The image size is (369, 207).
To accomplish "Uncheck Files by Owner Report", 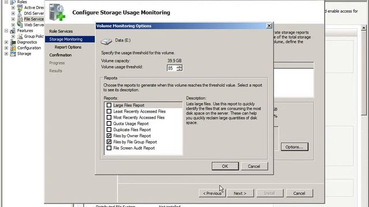I will click(109, 136).
